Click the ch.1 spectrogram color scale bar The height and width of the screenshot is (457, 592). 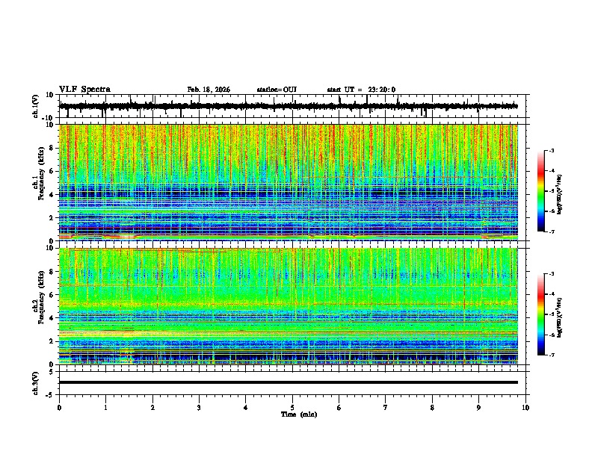pyautogui.click(x=541, y=191)
